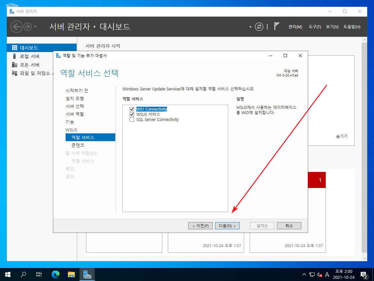
Task: Select 콘텐츠 wizard step
Action: pos(78,145)
